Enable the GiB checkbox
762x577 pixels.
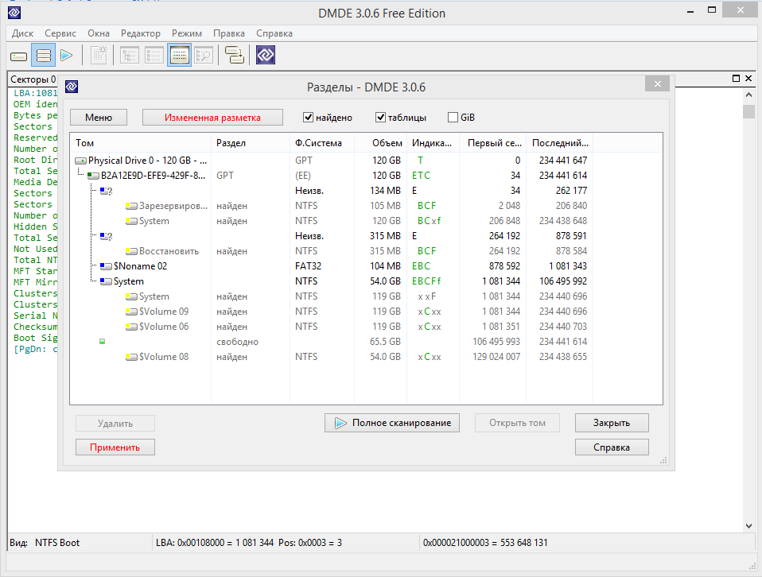pos(453,118)
